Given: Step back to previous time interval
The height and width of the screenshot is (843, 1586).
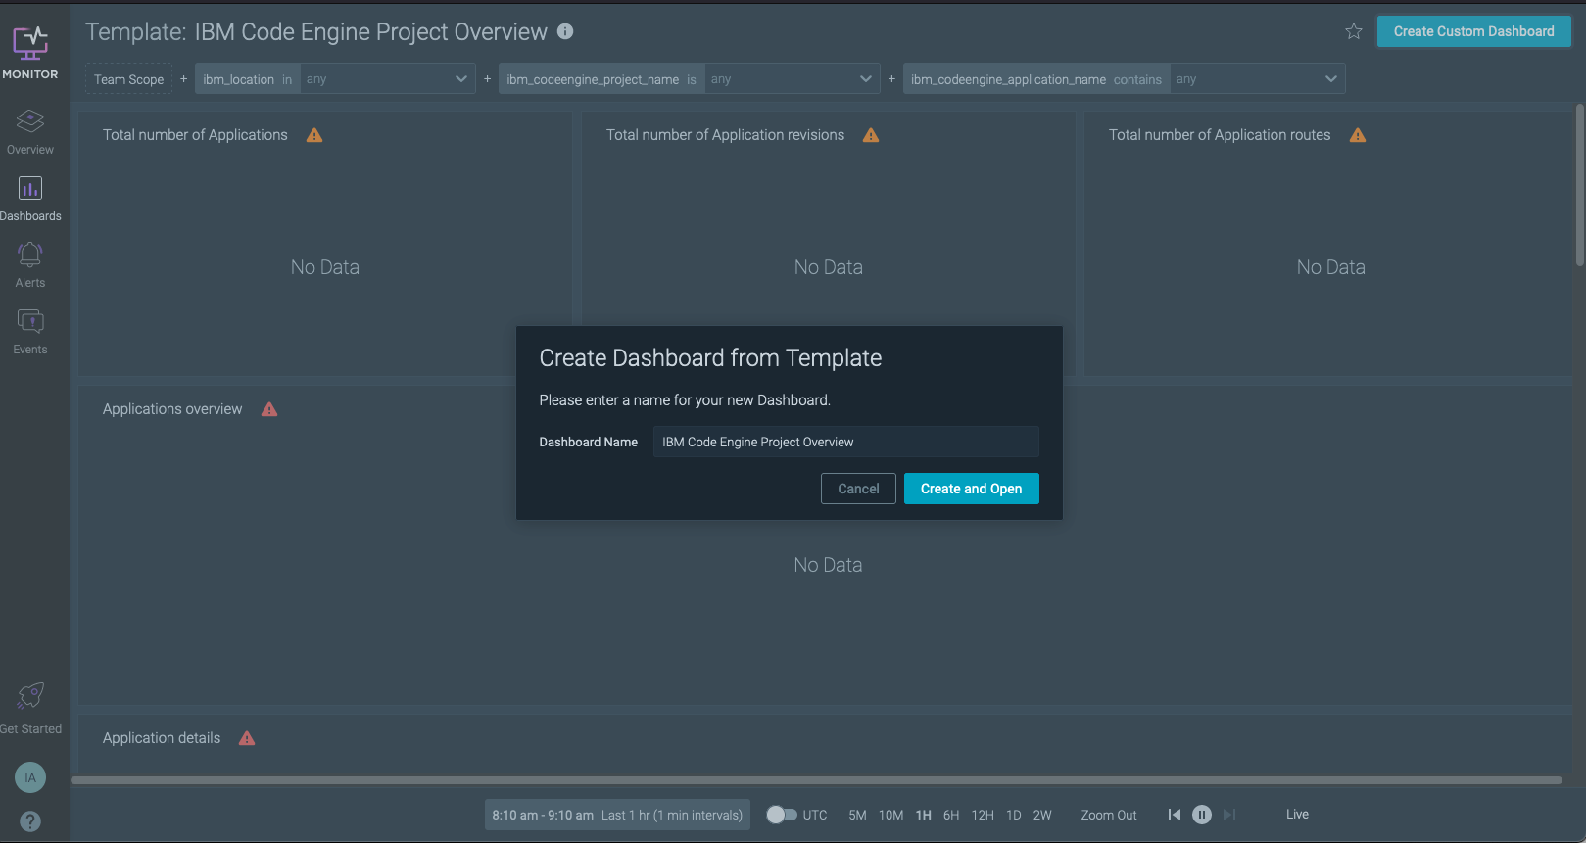Looking at the screenshot, I should click(x=1174, y=815).
